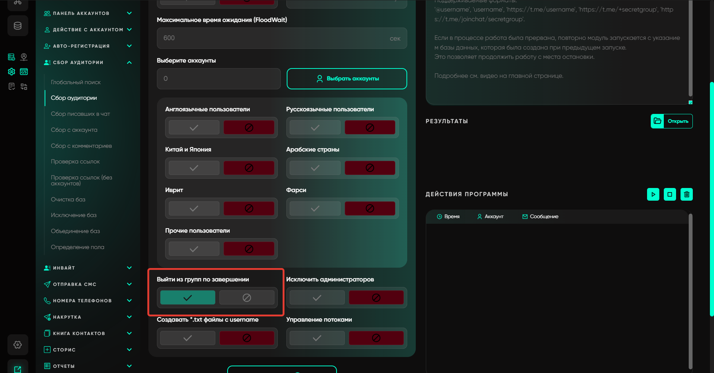Click the code window icon in left rail
This screenshot has width=714, height=373.
coord(24,71)
